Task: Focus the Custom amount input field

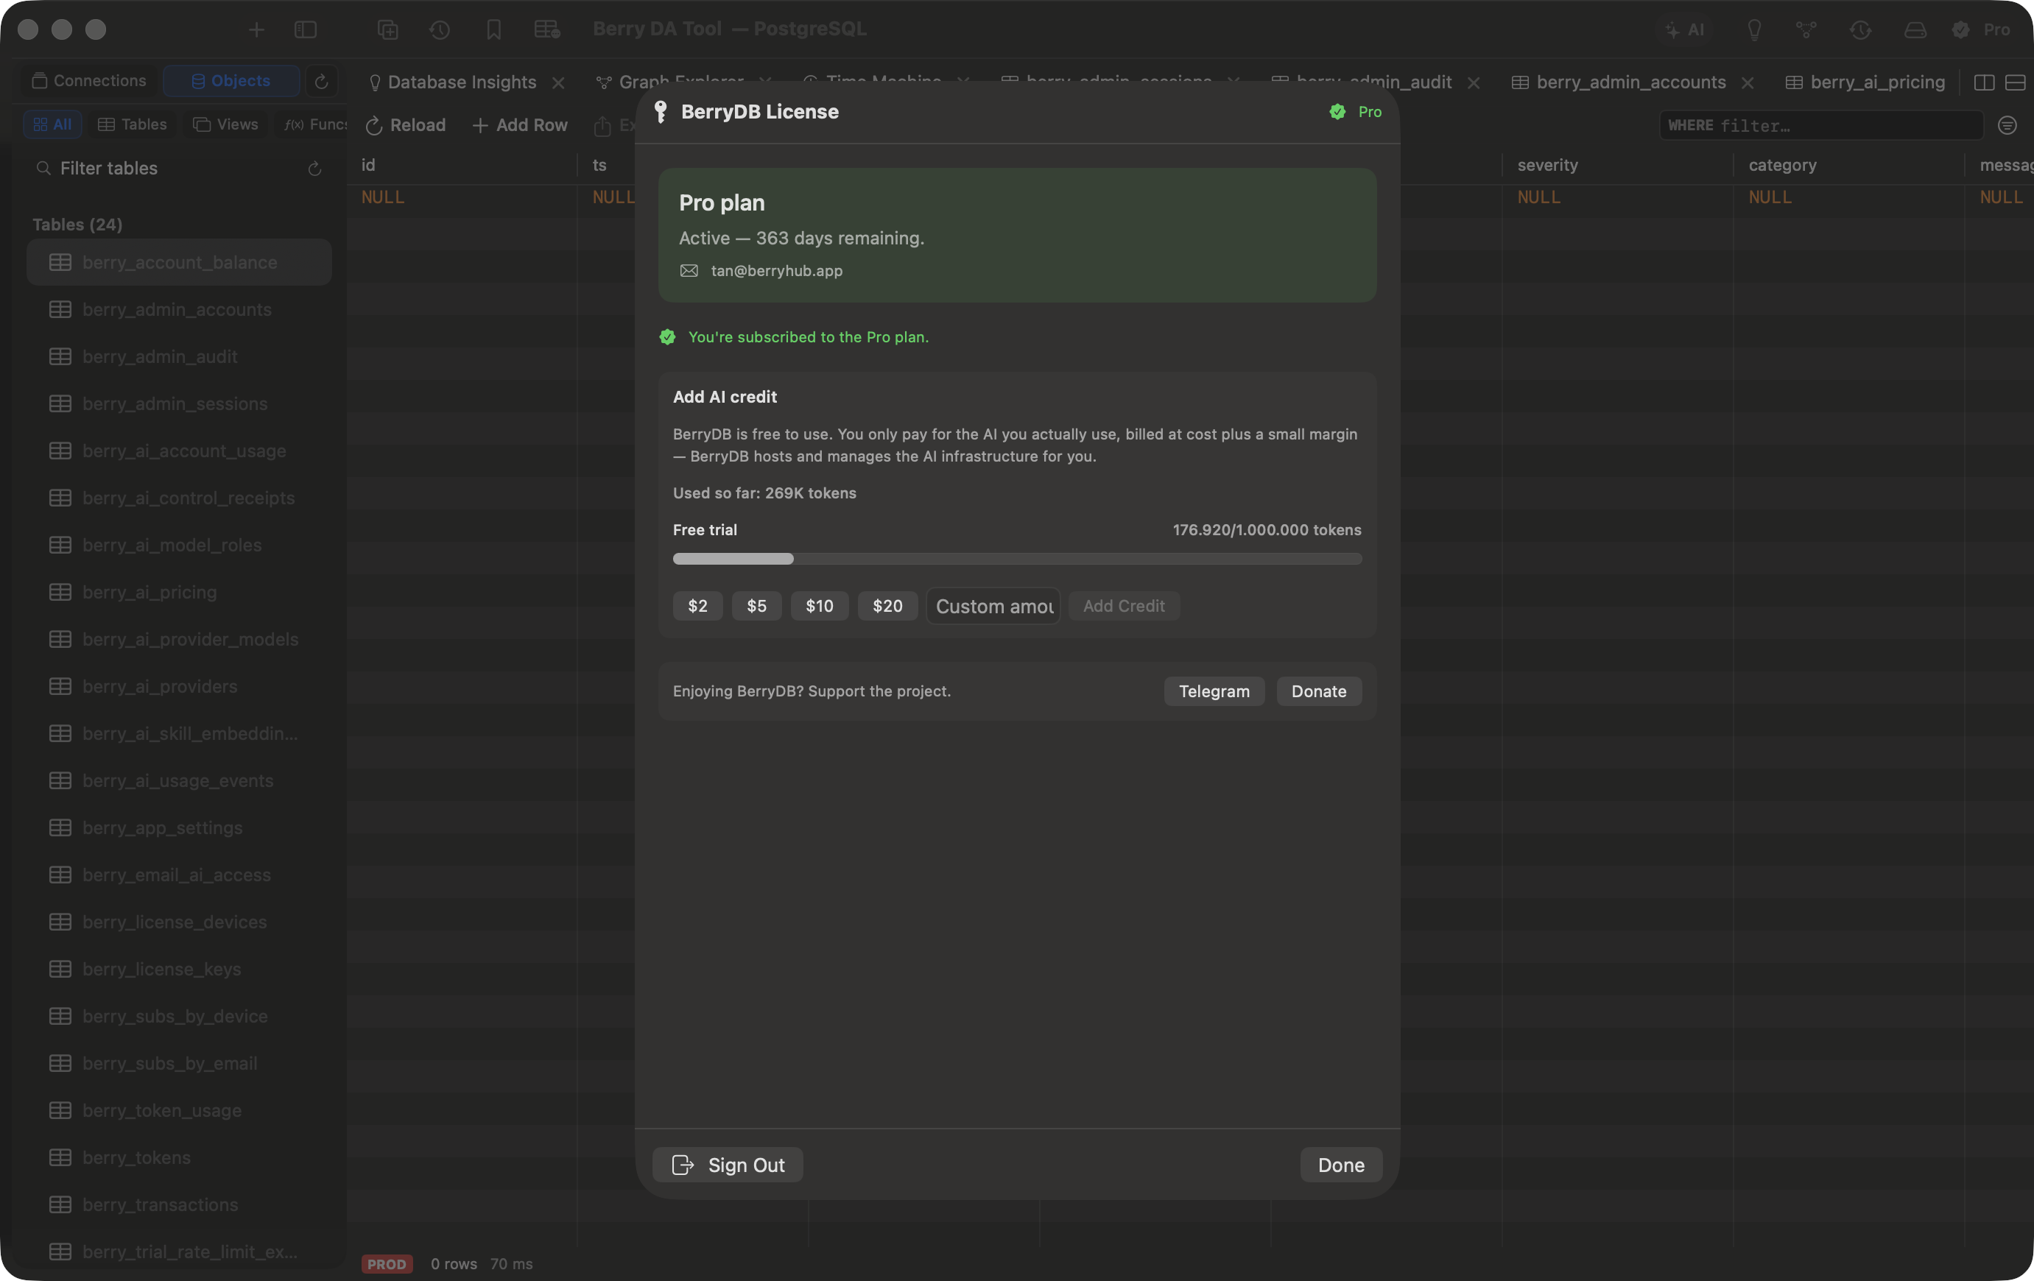Action: [x=993, y=605]
